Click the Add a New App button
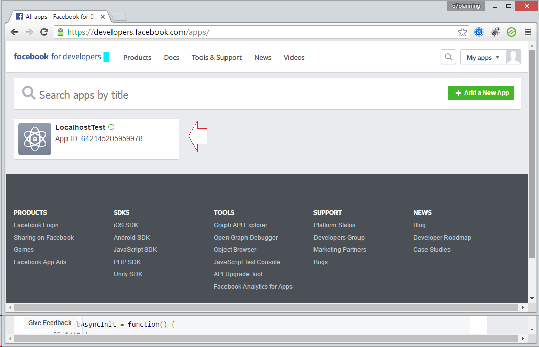The image size is (539, 347). tap(481, 93)
